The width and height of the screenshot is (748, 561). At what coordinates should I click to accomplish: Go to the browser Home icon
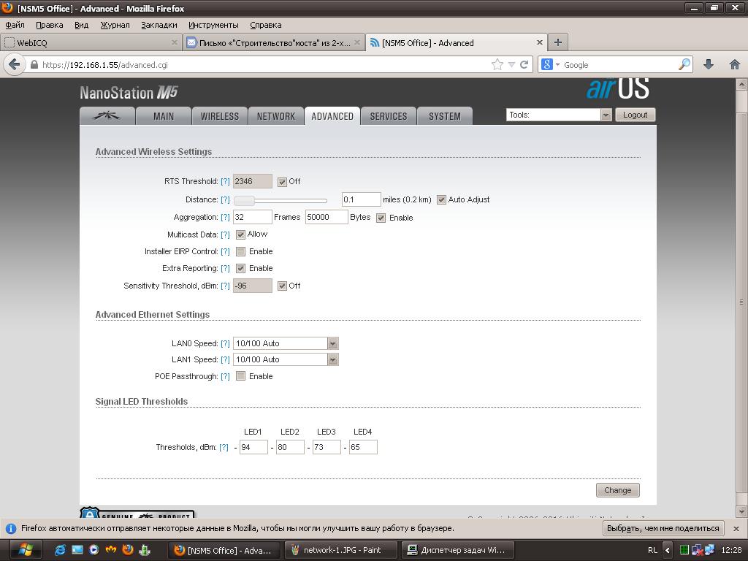[x=735, y=64]
